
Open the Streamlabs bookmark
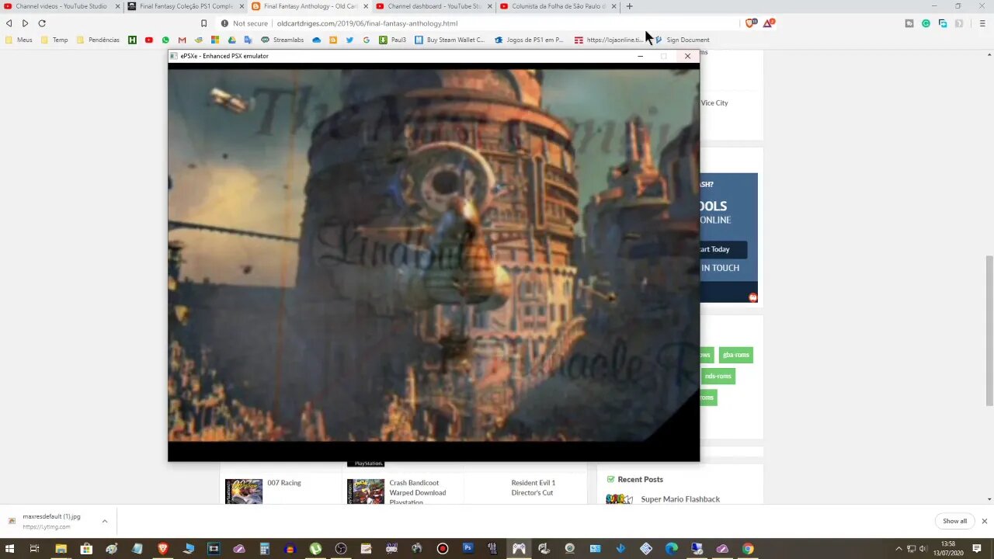tap(283, 40)
